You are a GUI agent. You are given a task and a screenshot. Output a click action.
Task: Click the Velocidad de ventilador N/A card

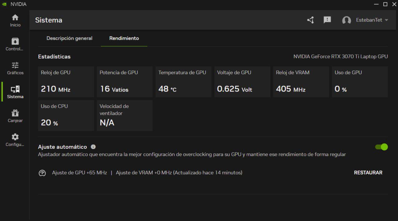click(x=125, y=115)
